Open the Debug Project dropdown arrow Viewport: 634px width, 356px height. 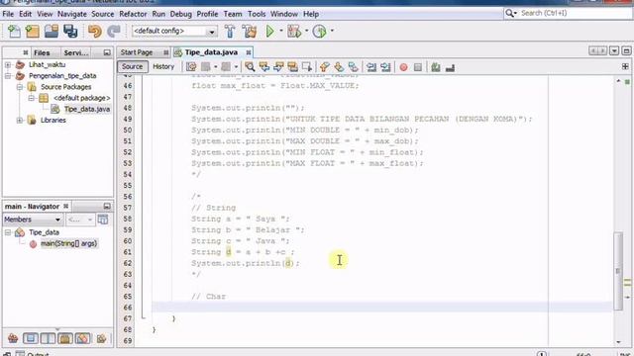(306, 31)
